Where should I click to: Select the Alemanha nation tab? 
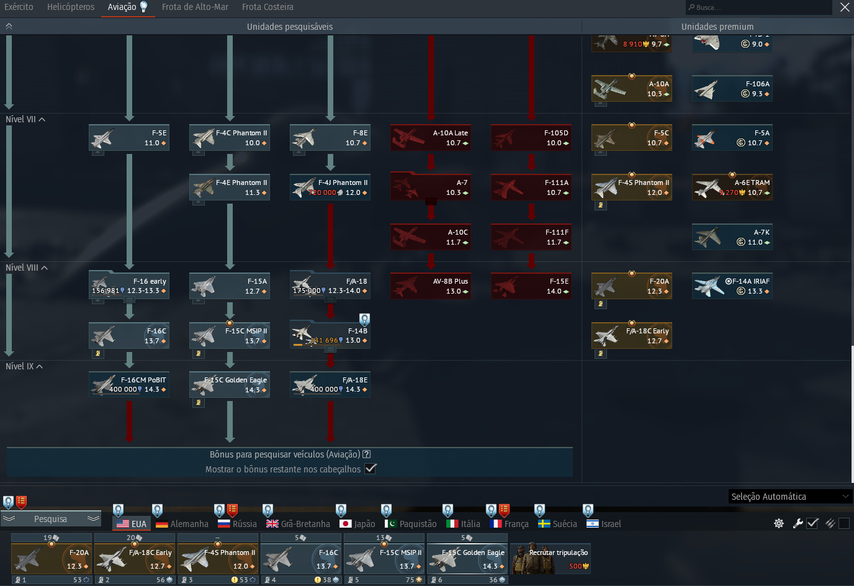point(182,524)
